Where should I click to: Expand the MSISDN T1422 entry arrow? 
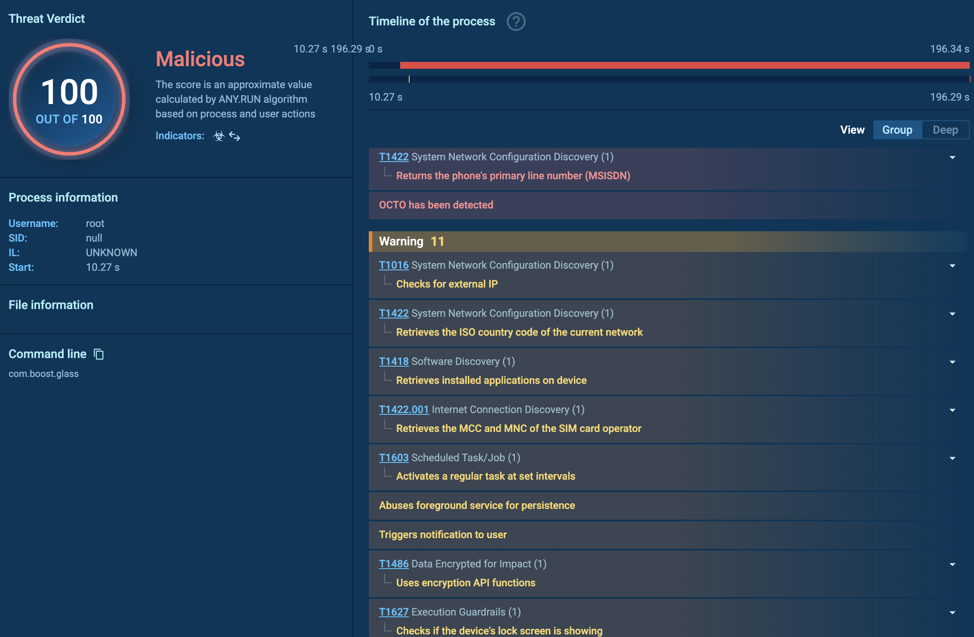[953, 158]
